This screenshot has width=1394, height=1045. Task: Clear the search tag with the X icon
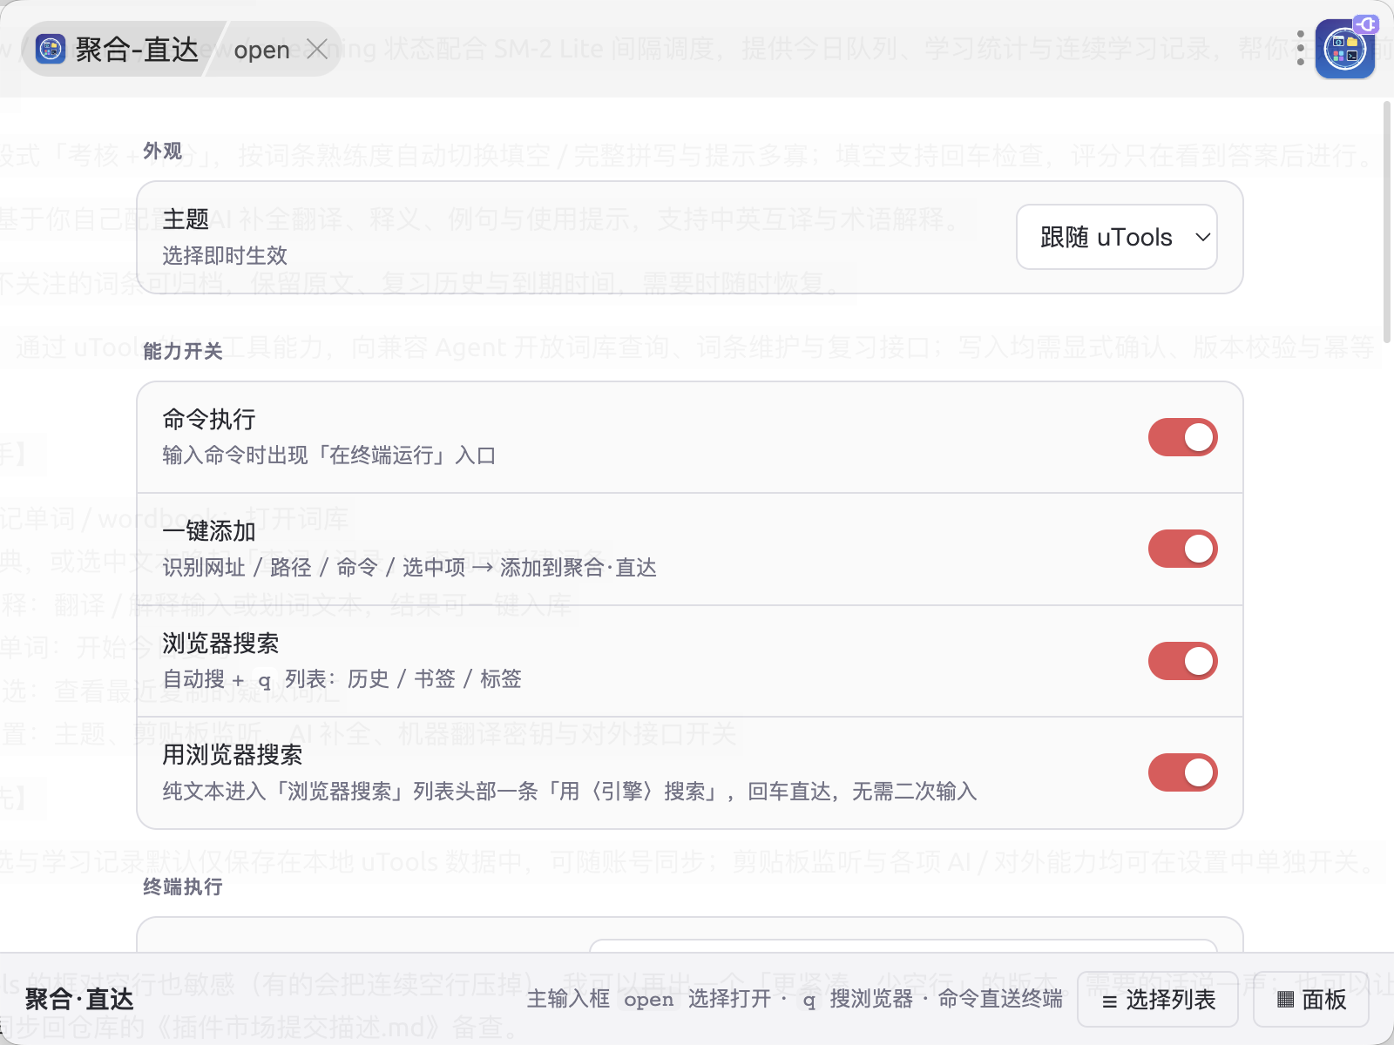coord(317,50)
